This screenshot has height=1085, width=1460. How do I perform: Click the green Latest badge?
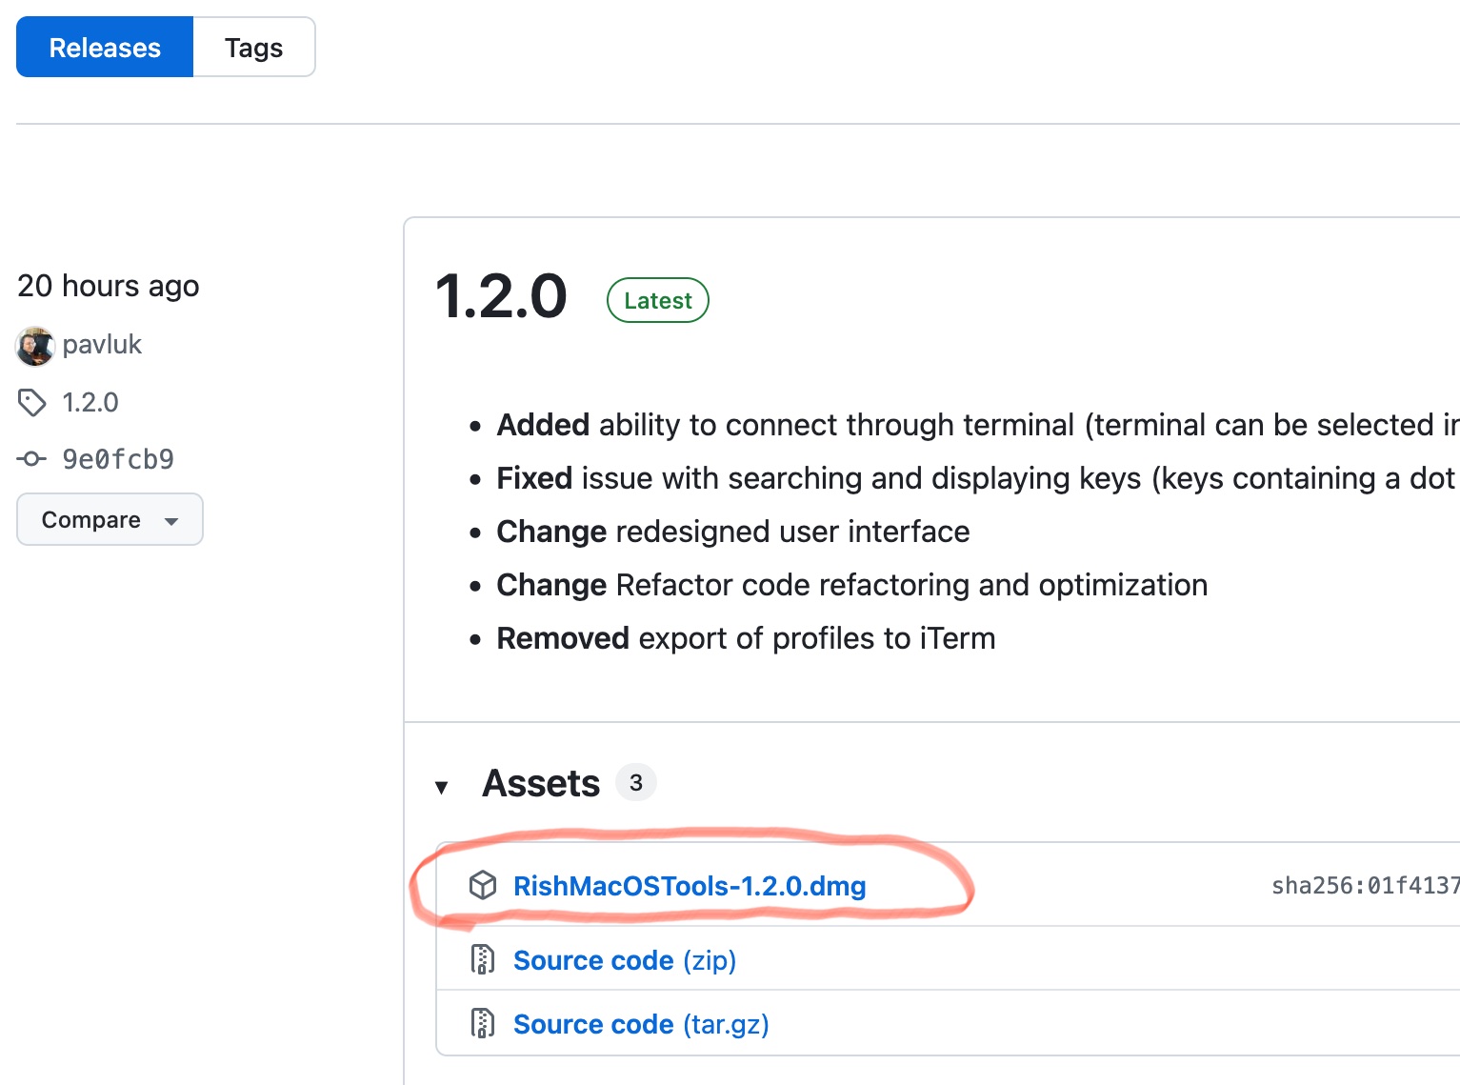(657, 301)
